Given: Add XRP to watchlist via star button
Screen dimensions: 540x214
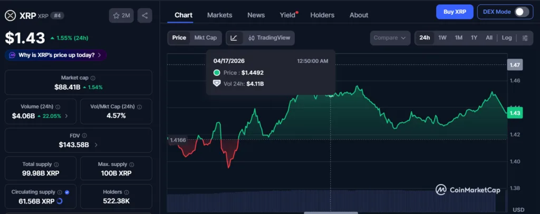Looking at the screenshot, I should coord(121,16).
